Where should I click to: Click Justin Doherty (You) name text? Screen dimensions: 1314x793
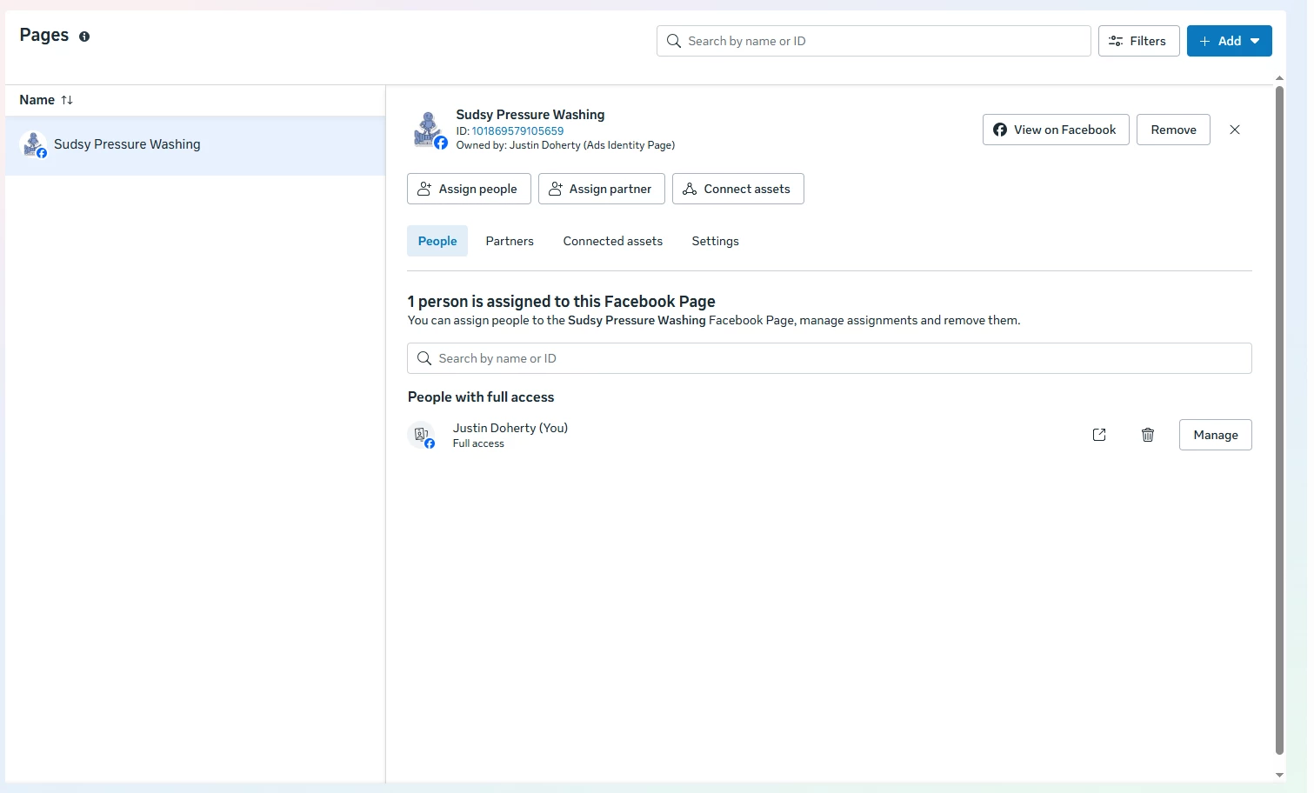(x=510, y=428)
